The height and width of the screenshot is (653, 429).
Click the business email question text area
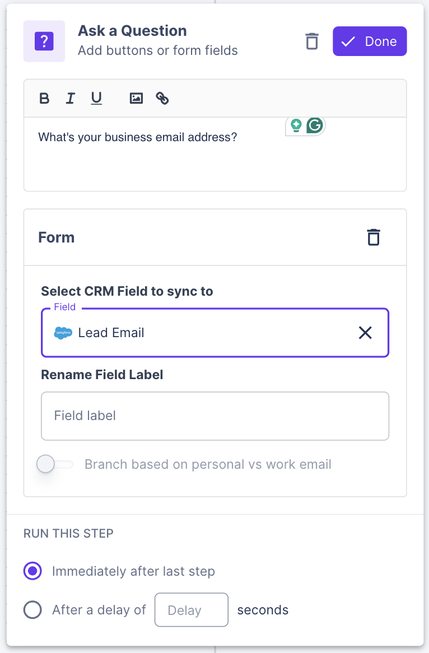(215, 154)
